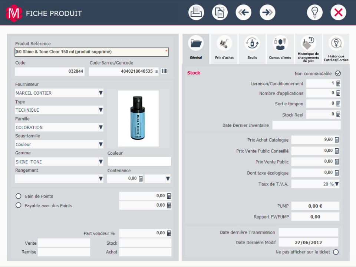Image resolution: width=356 pixels, height=267 pixels.
Task: Open calculator next to Stock Reel
Action: [338, 115]
